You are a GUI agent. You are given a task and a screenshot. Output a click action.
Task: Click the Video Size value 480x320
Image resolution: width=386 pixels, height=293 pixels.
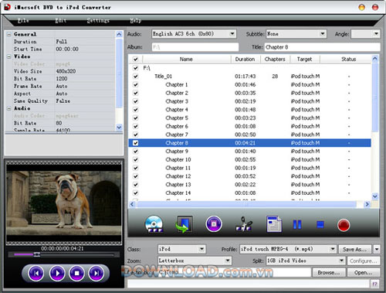coord(66,71)
